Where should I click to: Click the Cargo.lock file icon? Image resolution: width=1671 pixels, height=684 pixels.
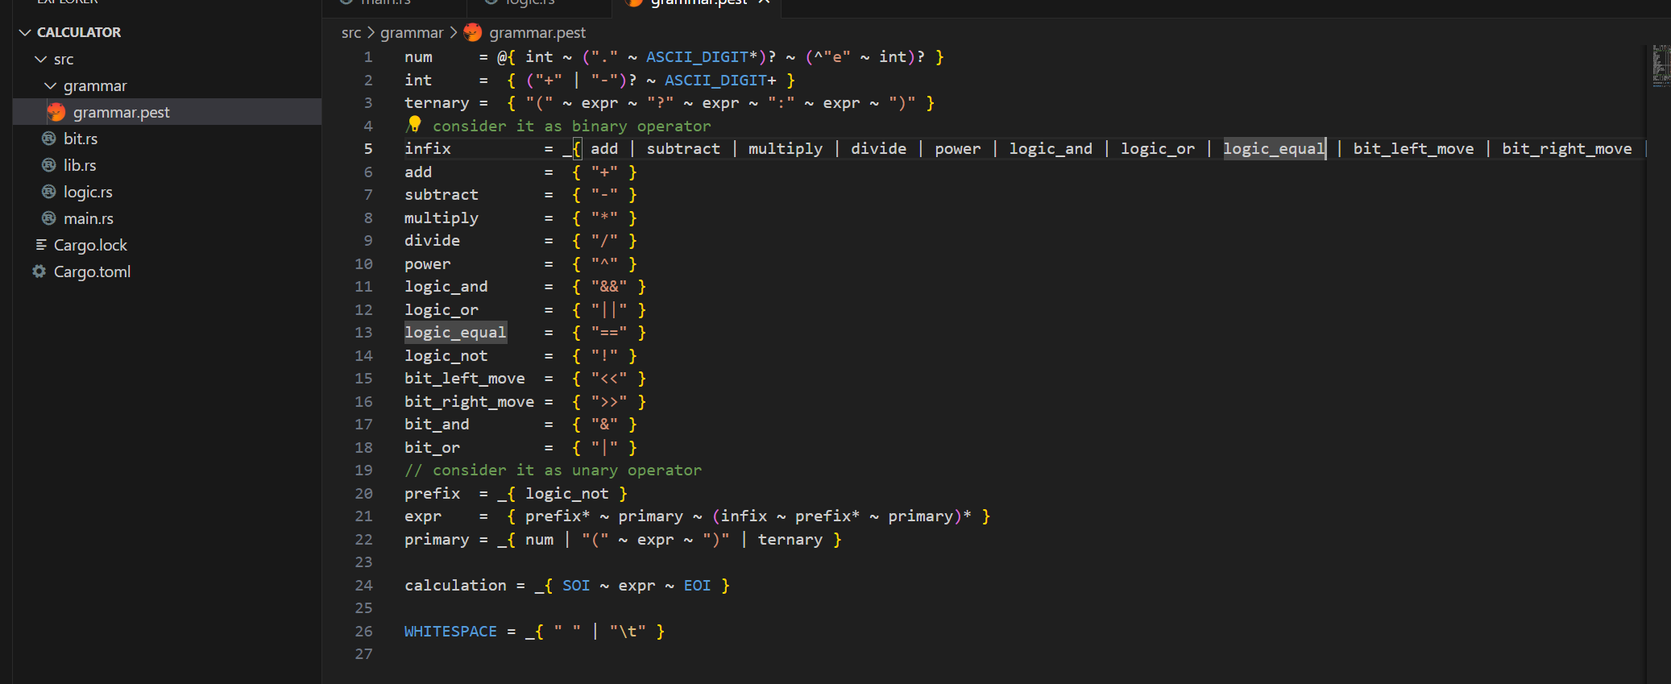coord(41,245)
